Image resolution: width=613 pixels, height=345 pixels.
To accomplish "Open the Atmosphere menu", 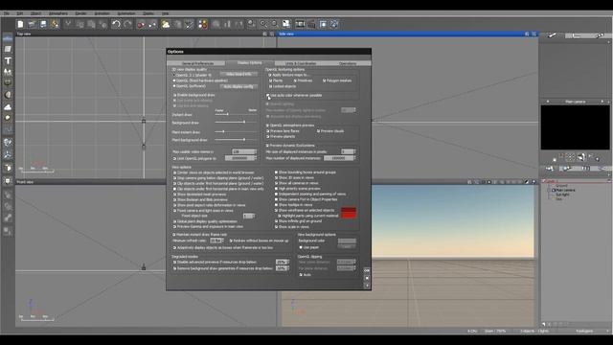I will (x=58, y=13).
